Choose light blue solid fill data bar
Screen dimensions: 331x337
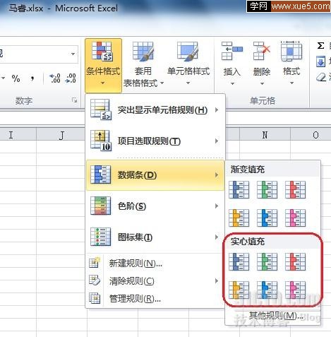click(x=267, y=290)
